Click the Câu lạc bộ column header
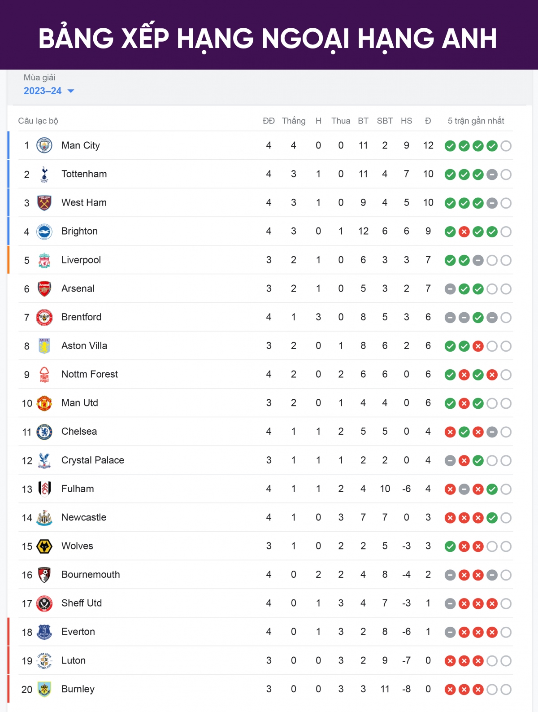Viewport: 538px width, 712px height. 38,121
